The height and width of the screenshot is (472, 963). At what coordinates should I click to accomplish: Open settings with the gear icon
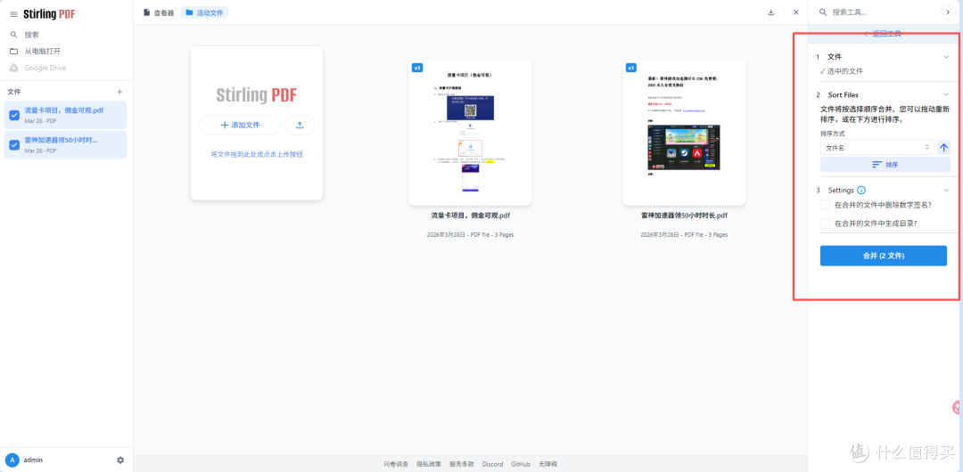coord(120,460)
